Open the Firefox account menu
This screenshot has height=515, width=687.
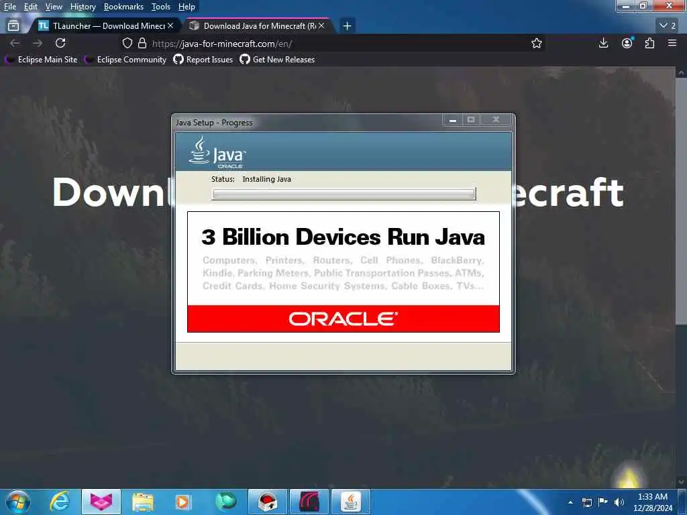(627, 43)
